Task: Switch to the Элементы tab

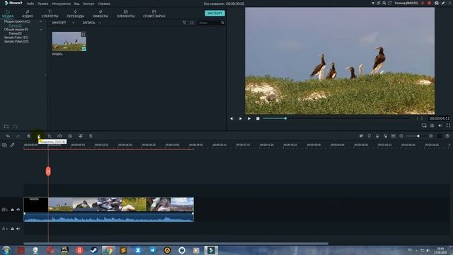Action: [126, 14]
